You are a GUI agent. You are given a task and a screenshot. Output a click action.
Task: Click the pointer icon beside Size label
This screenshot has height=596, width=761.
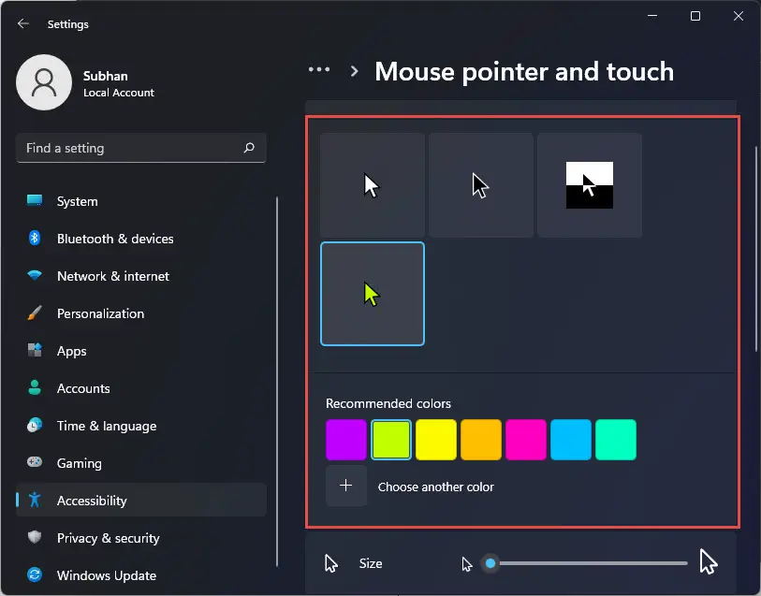pyautogui.click(x=331, y=563)
